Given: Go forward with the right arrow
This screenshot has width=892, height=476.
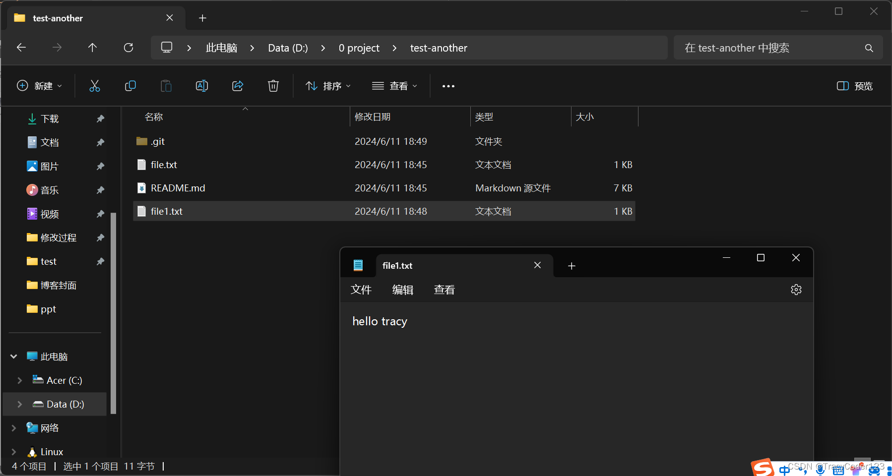Looking at the screenshot, I should (x=57, y=48).
